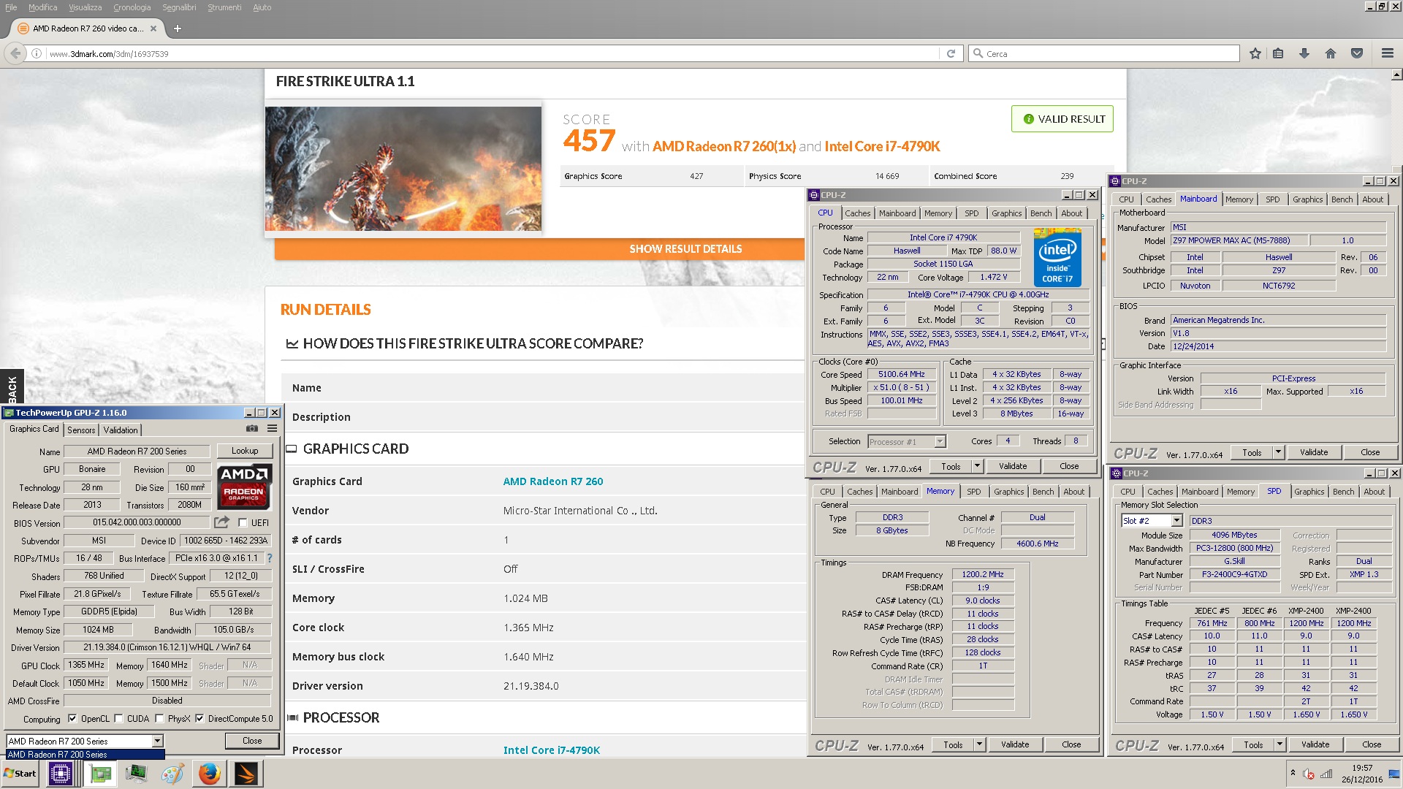This screenshot has width=1403, height=789.
Task: Open Tools dropdown arrow in CPU-Z SPD window
Action: click(1280, 744)
